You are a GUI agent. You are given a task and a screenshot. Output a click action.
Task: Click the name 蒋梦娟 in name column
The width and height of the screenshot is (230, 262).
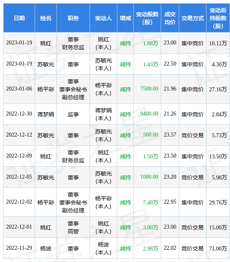46,114
